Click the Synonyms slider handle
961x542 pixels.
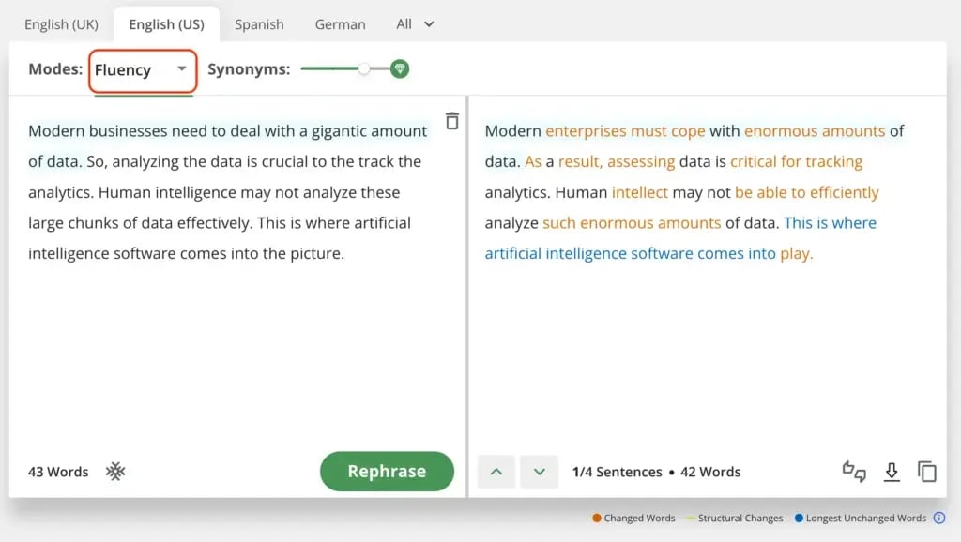pos(364,68)
